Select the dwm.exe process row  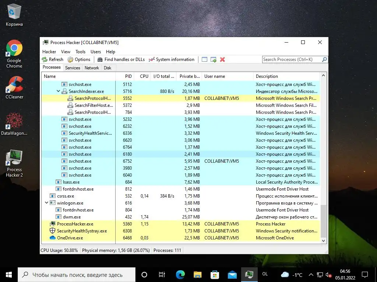pos(180,217)
